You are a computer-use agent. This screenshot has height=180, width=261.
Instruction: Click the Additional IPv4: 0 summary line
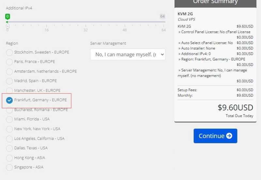click(x=194, y=54)
